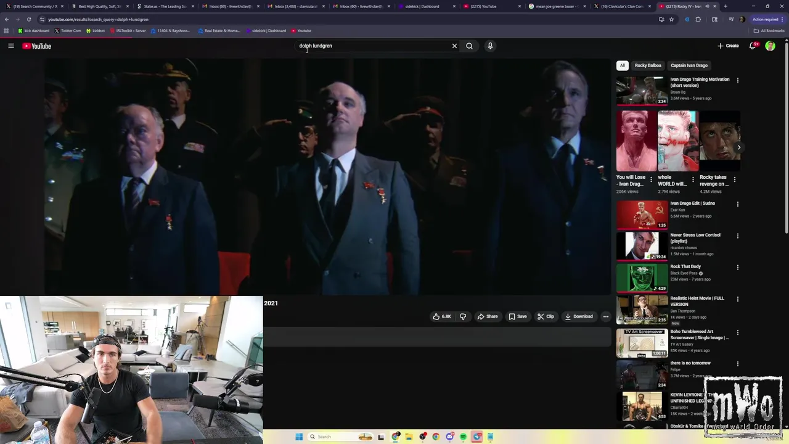This screenshot has height=444, width=789.
Task: Open more actions ellipsis under video
Action: point(605,316)
